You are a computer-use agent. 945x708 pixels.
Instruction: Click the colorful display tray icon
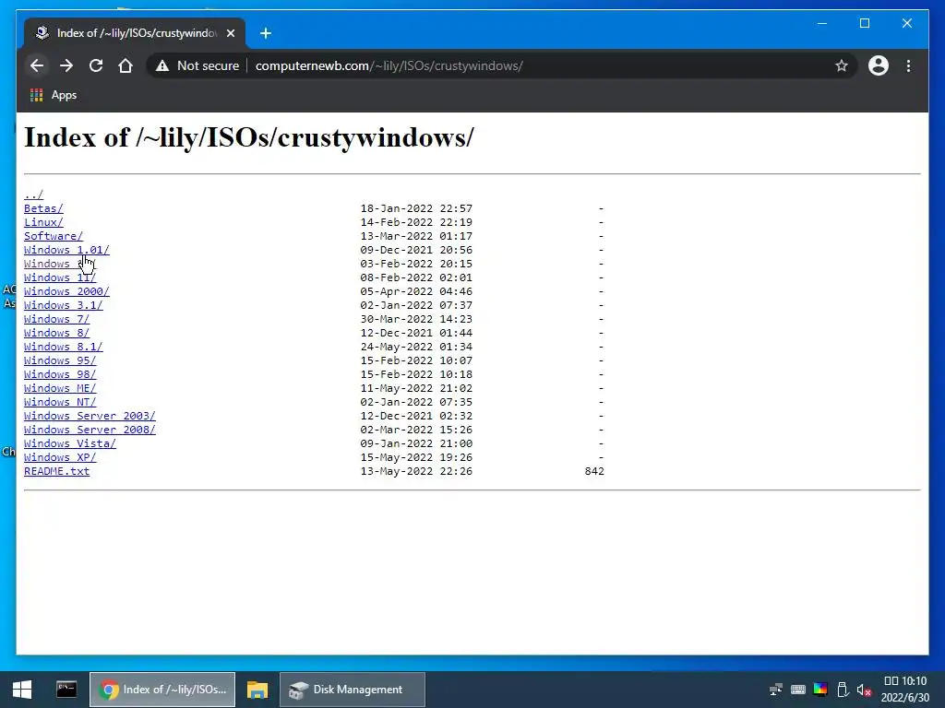click(820, 690)
